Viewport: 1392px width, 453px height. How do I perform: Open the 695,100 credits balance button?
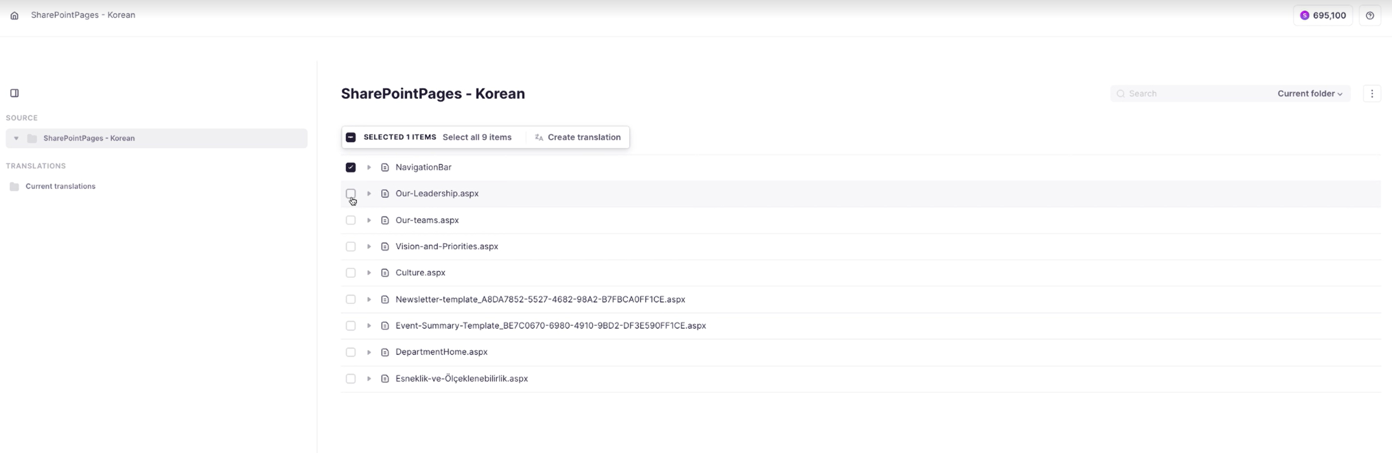tap(1323, 16)
